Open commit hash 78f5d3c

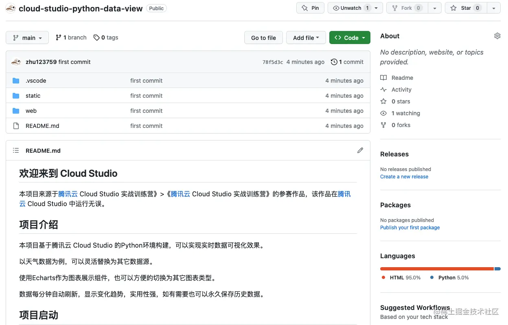tap(273, 62)
